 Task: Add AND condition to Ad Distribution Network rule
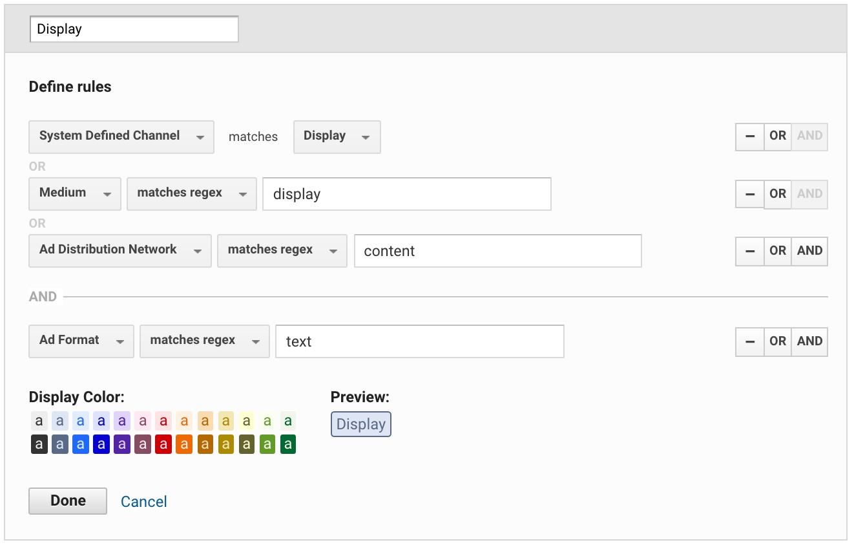pos(809,251)
